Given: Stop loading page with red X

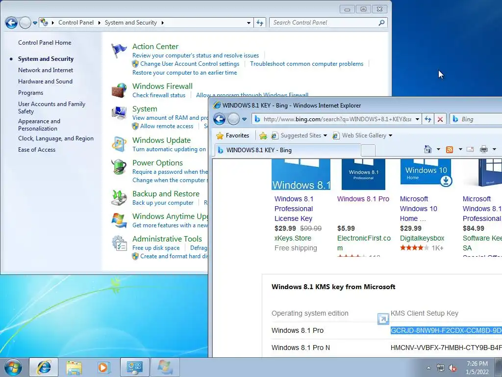Looking at the screenshot, I should 440,119.
